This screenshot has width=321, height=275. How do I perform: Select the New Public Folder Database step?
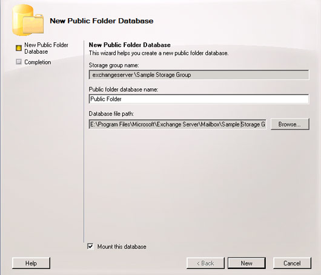tap(46, 48)
